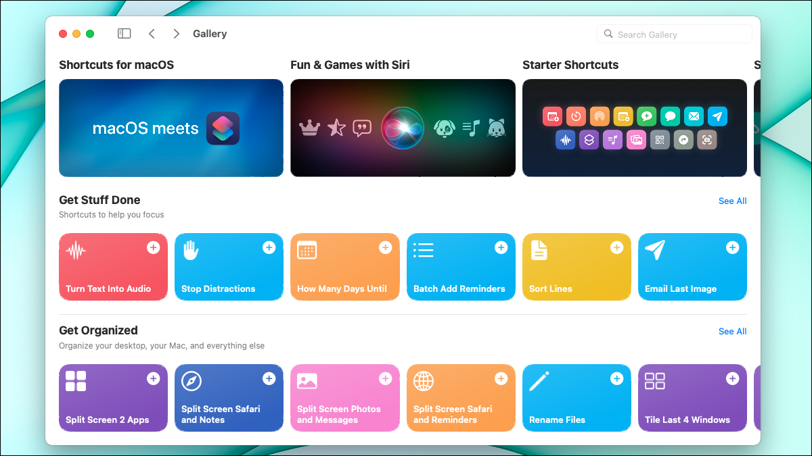The height and width of the screenshot is (456, 812).
Task: See All in Get Stuff Done
Action: [x=732, y=201]
